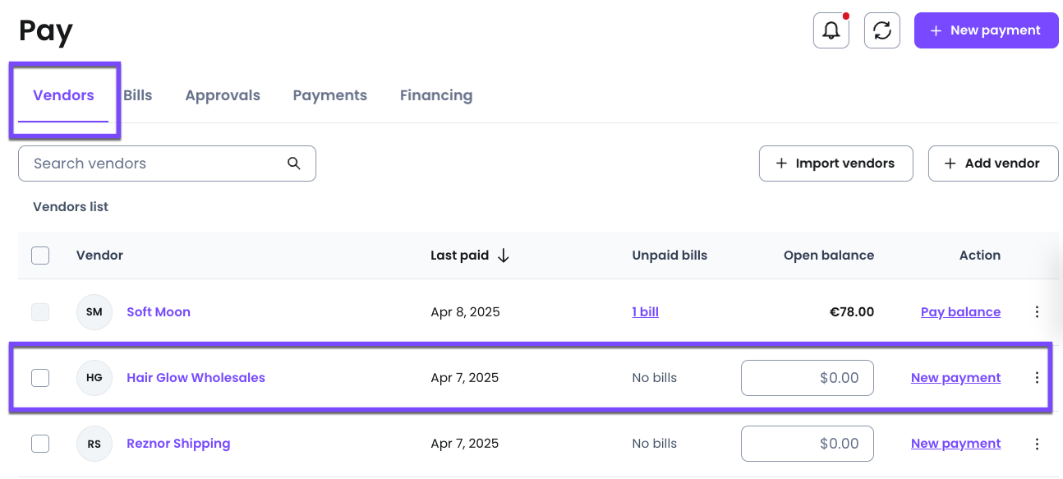Screen dimensions: 1063x479
Task: Click the search magnifier icon
Action: [x=294, y=164]
